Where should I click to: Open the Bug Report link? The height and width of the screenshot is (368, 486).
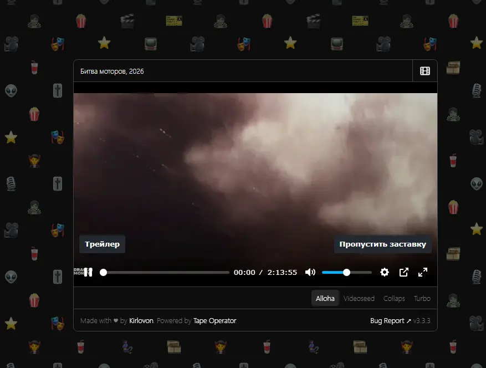391,320
